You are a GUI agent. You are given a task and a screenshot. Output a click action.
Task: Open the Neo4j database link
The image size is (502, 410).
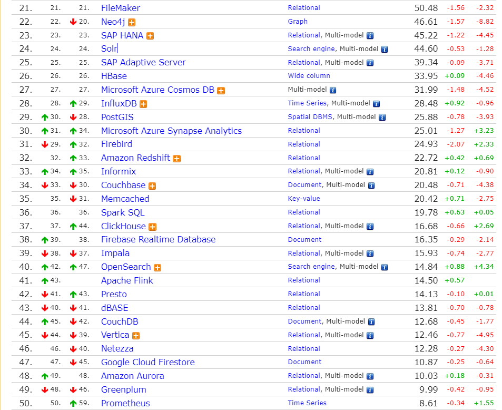coord(113,22)
